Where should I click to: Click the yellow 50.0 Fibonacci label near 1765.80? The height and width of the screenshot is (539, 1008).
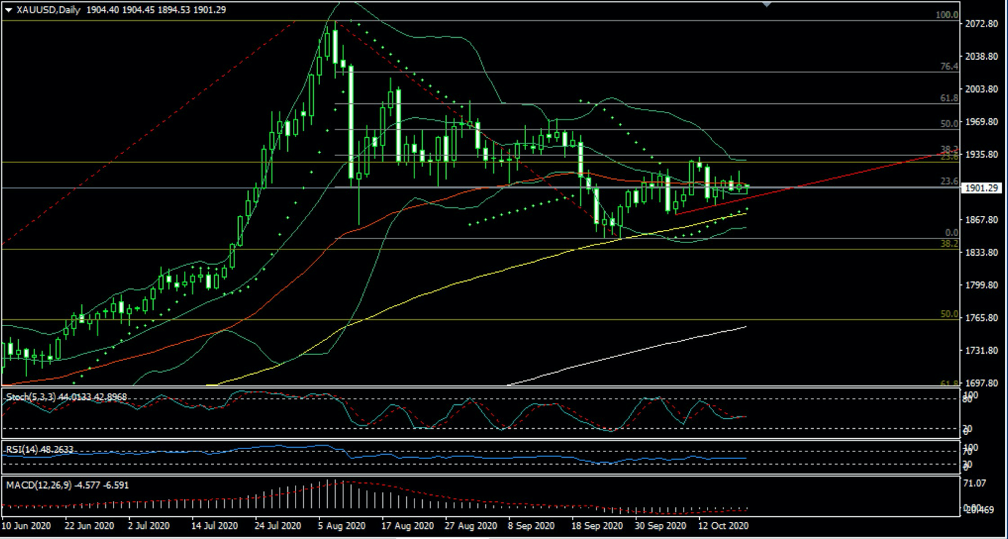pyautogui.click(x=949, y=314)
